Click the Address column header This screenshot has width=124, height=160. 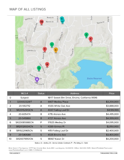75,93
